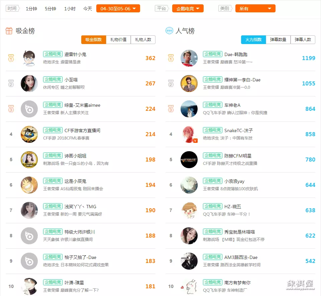Expand the 企鹅电竞 platform dropdown

click(x=188, y=9)
